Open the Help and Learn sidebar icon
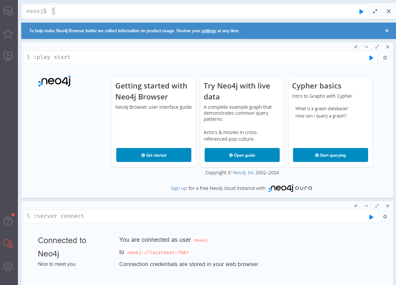 pos(8,221)
